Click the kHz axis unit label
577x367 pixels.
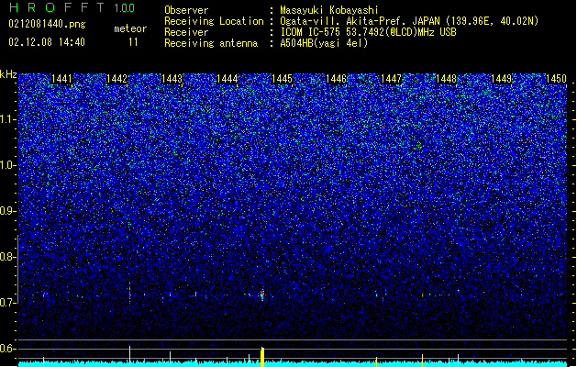(x=8, y=74)
